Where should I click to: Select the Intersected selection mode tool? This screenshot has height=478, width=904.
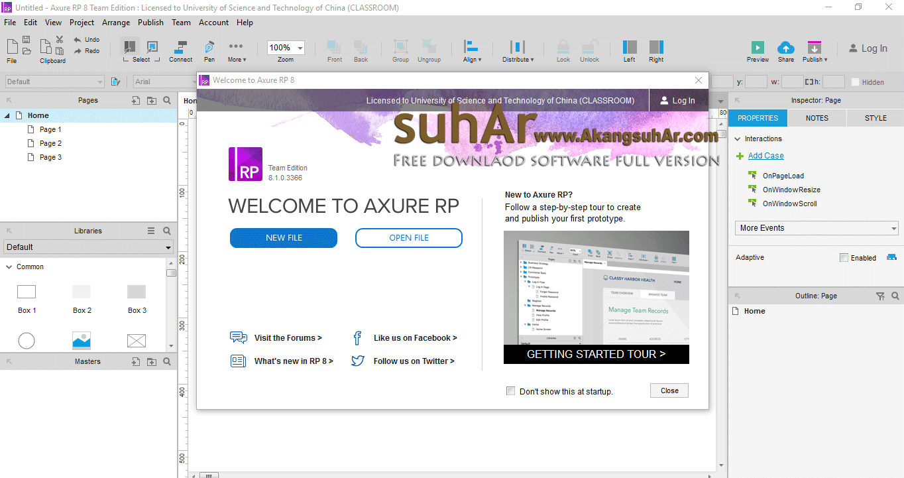tap(130, 46)
